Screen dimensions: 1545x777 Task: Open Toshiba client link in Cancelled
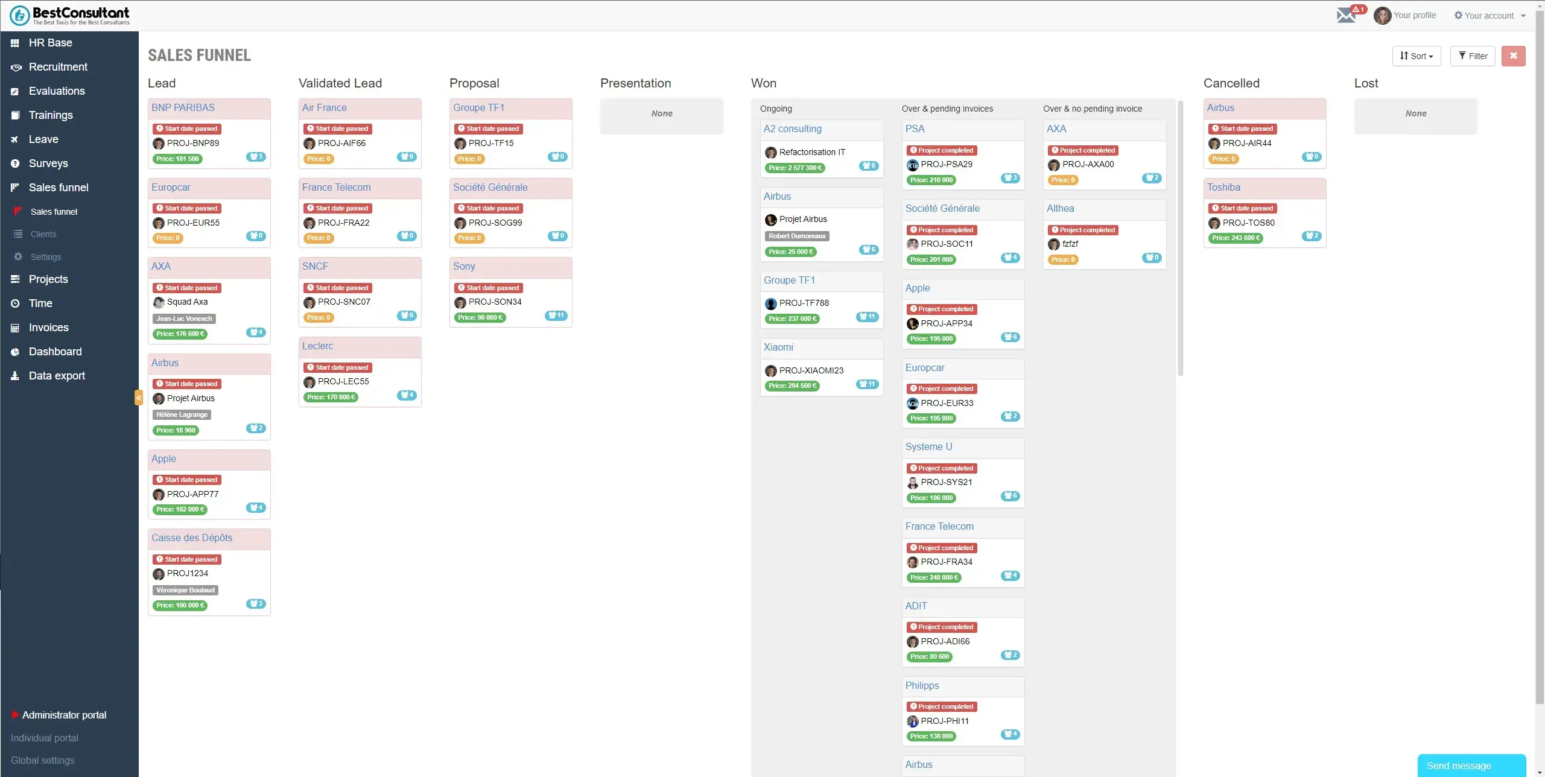[x=1223, y=188]
